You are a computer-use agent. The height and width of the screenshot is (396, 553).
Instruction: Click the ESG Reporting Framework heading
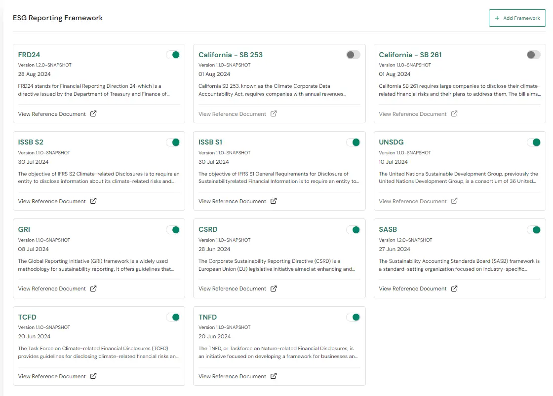click(x=58, y=18)
